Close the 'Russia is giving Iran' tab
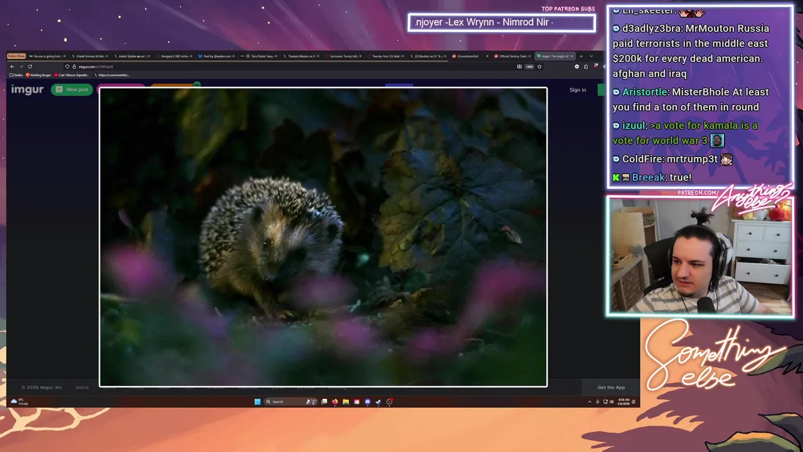 coord(64,56)
